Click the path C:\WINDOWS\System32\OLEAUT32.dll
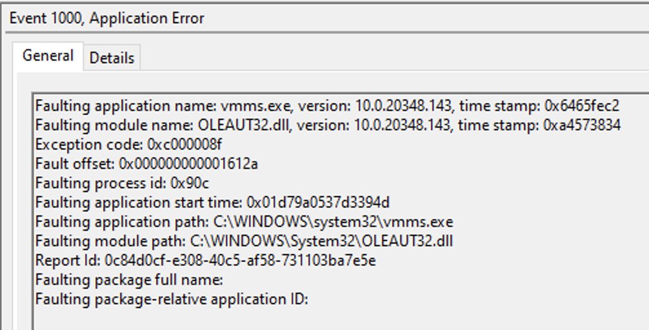649x330 pixels. coord(324,241)
